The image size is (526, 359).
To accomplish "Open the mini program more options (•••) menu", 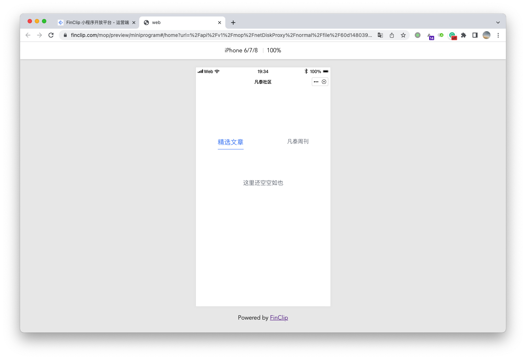I will tap(316, 82).
